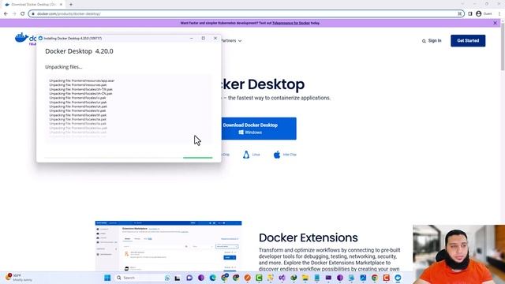
Task: Open Visual Studio from the taskbar
Action: [282, 278]
